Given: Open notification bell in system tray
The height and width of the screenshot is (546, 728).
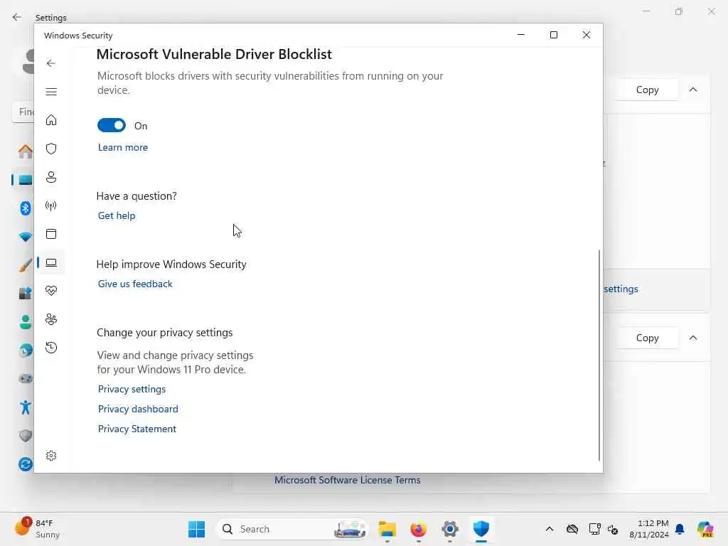Looking at the screenshot, I should pos(680,529).
